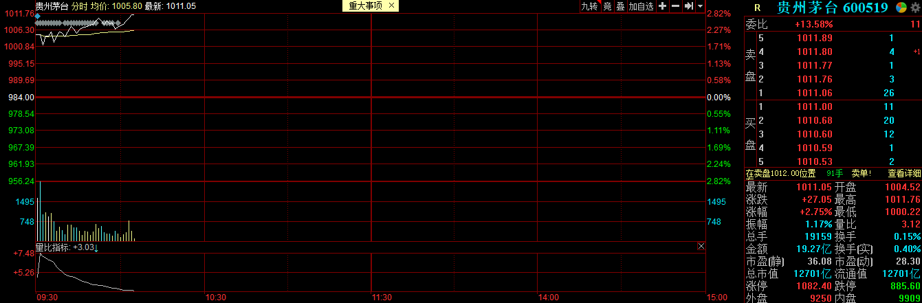Click the 最低 1000.22 value
The image size is (922, 303).
903,212
